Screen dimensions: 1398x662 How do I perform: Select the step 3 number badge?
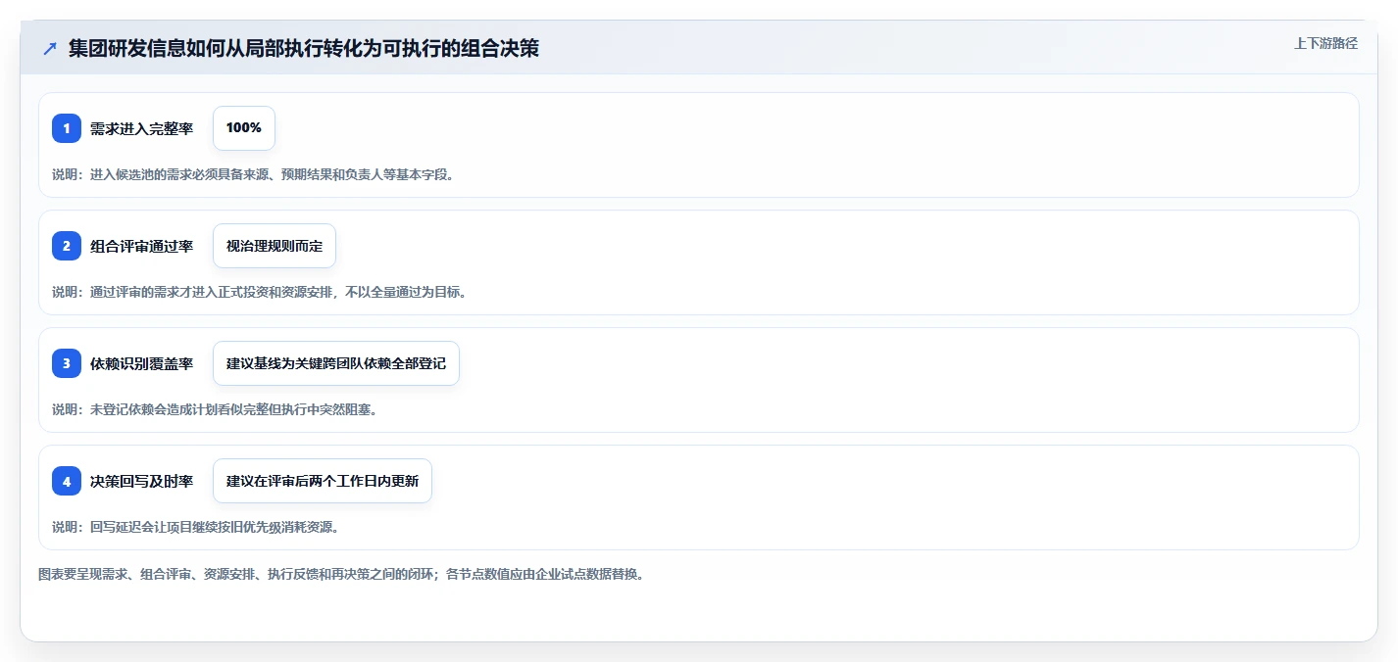coord(67,363)
